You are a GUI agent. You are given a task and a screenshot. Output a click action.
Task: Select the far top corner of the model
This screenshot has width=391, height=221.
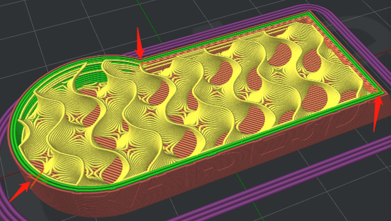[x=310, y=12]
